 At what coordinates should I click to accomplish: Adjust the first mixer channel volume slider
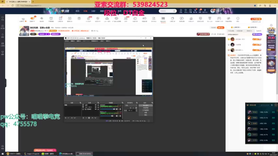pos(108,109)
